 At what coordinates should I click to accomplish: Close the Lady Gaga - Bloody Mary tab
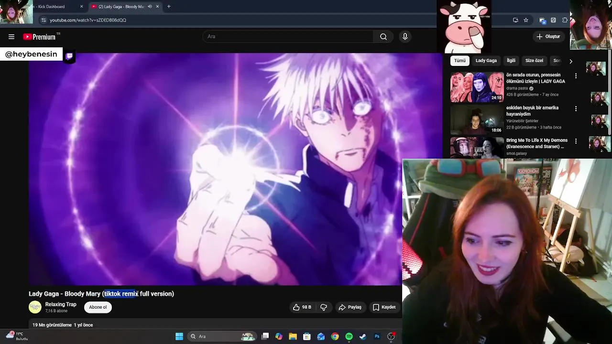(157, 7)
